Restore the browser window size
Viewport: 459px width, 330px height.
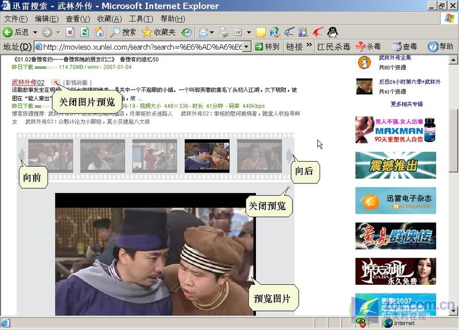[442, 6]
